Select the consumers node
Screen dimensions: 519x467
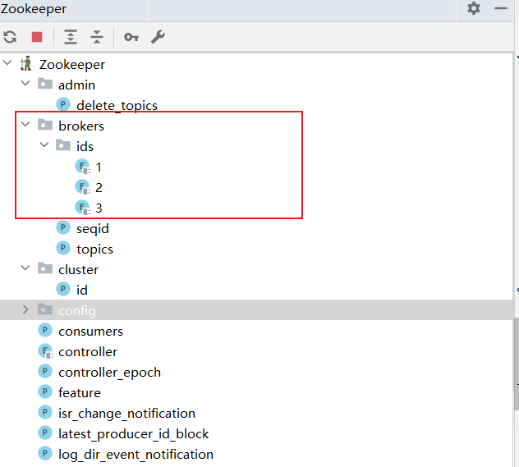[x=90, y=332]
